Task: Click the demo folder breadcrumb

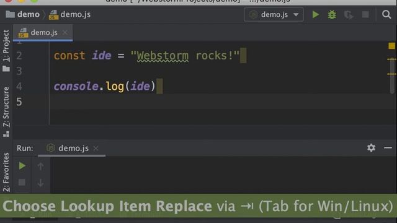Action: (x=23, y=14)
